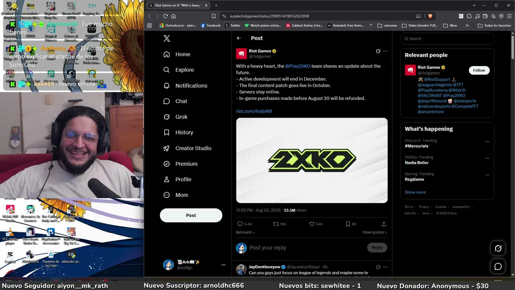Open Grok from the sidebar
This screenshot has width=515, height=290.
click(175, 117)
